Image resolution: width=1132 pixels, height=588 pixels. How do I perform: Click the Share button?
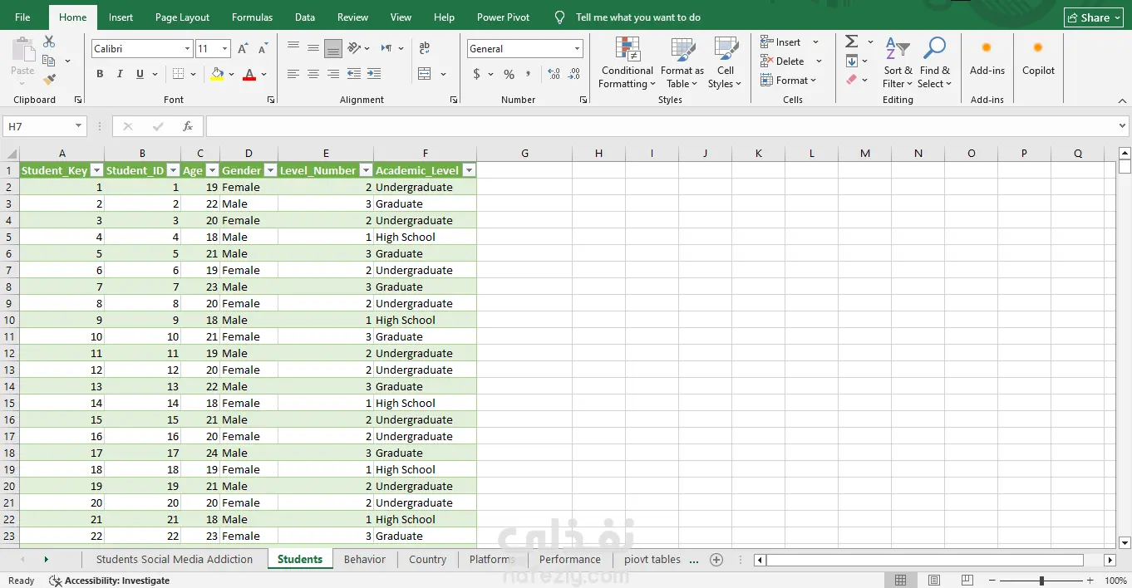coord(1095,17)
